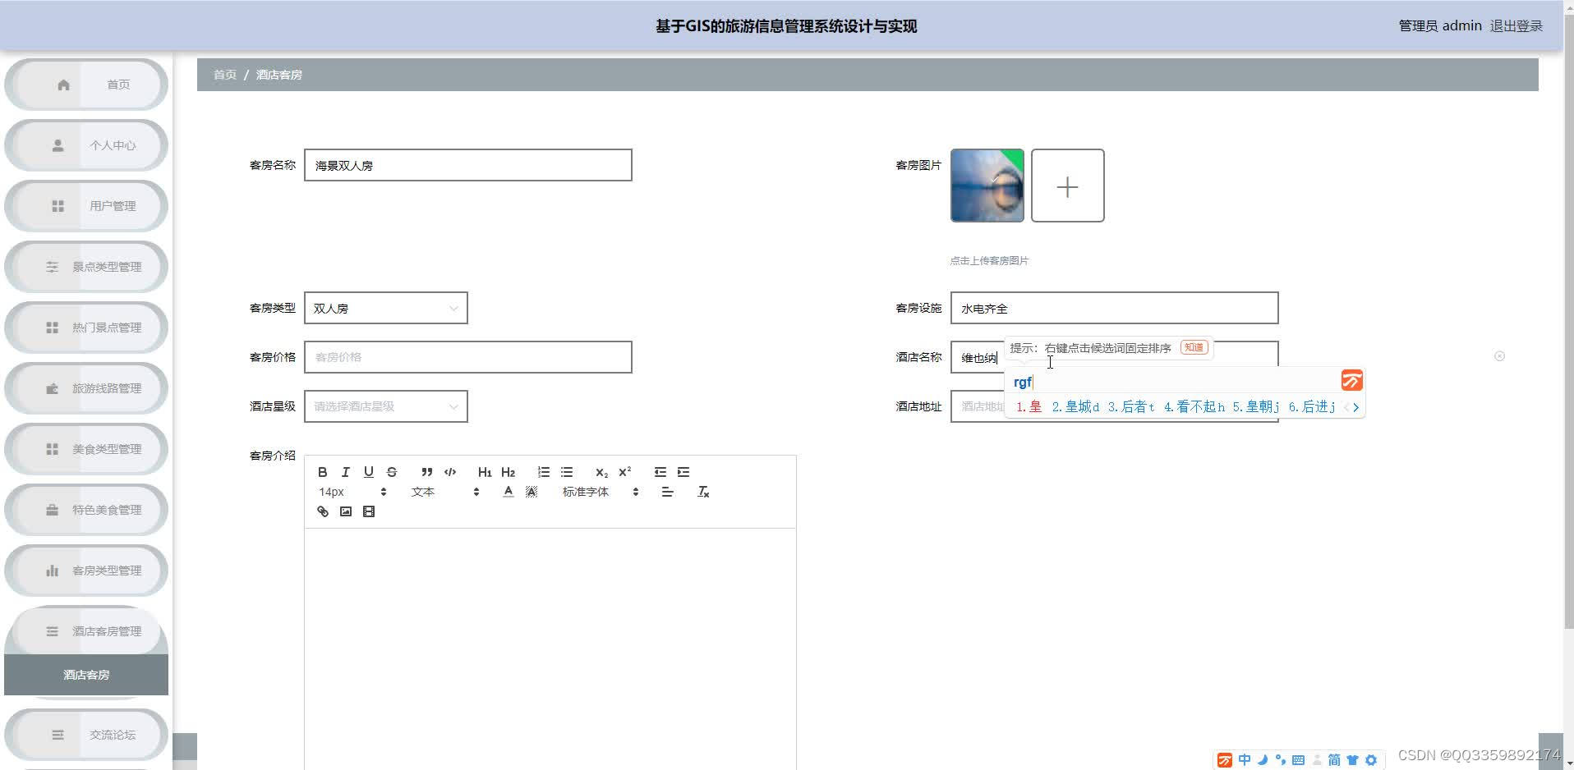1574x770 pixels.
Task: Toggle Chinese/English mode on IME bar
Action: (x=1245, y=760)
